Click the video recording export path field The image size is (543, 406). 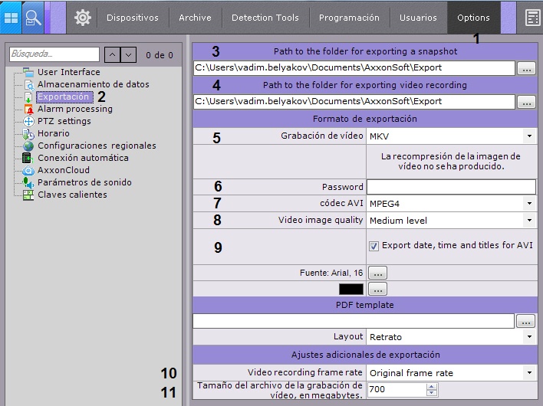tap(354, 101)
